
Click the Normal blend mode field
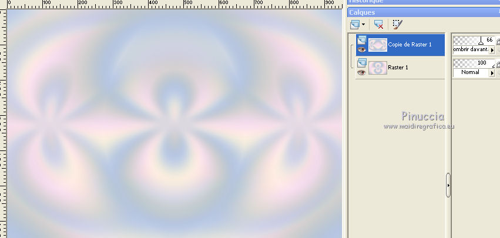tap(471, 73)
